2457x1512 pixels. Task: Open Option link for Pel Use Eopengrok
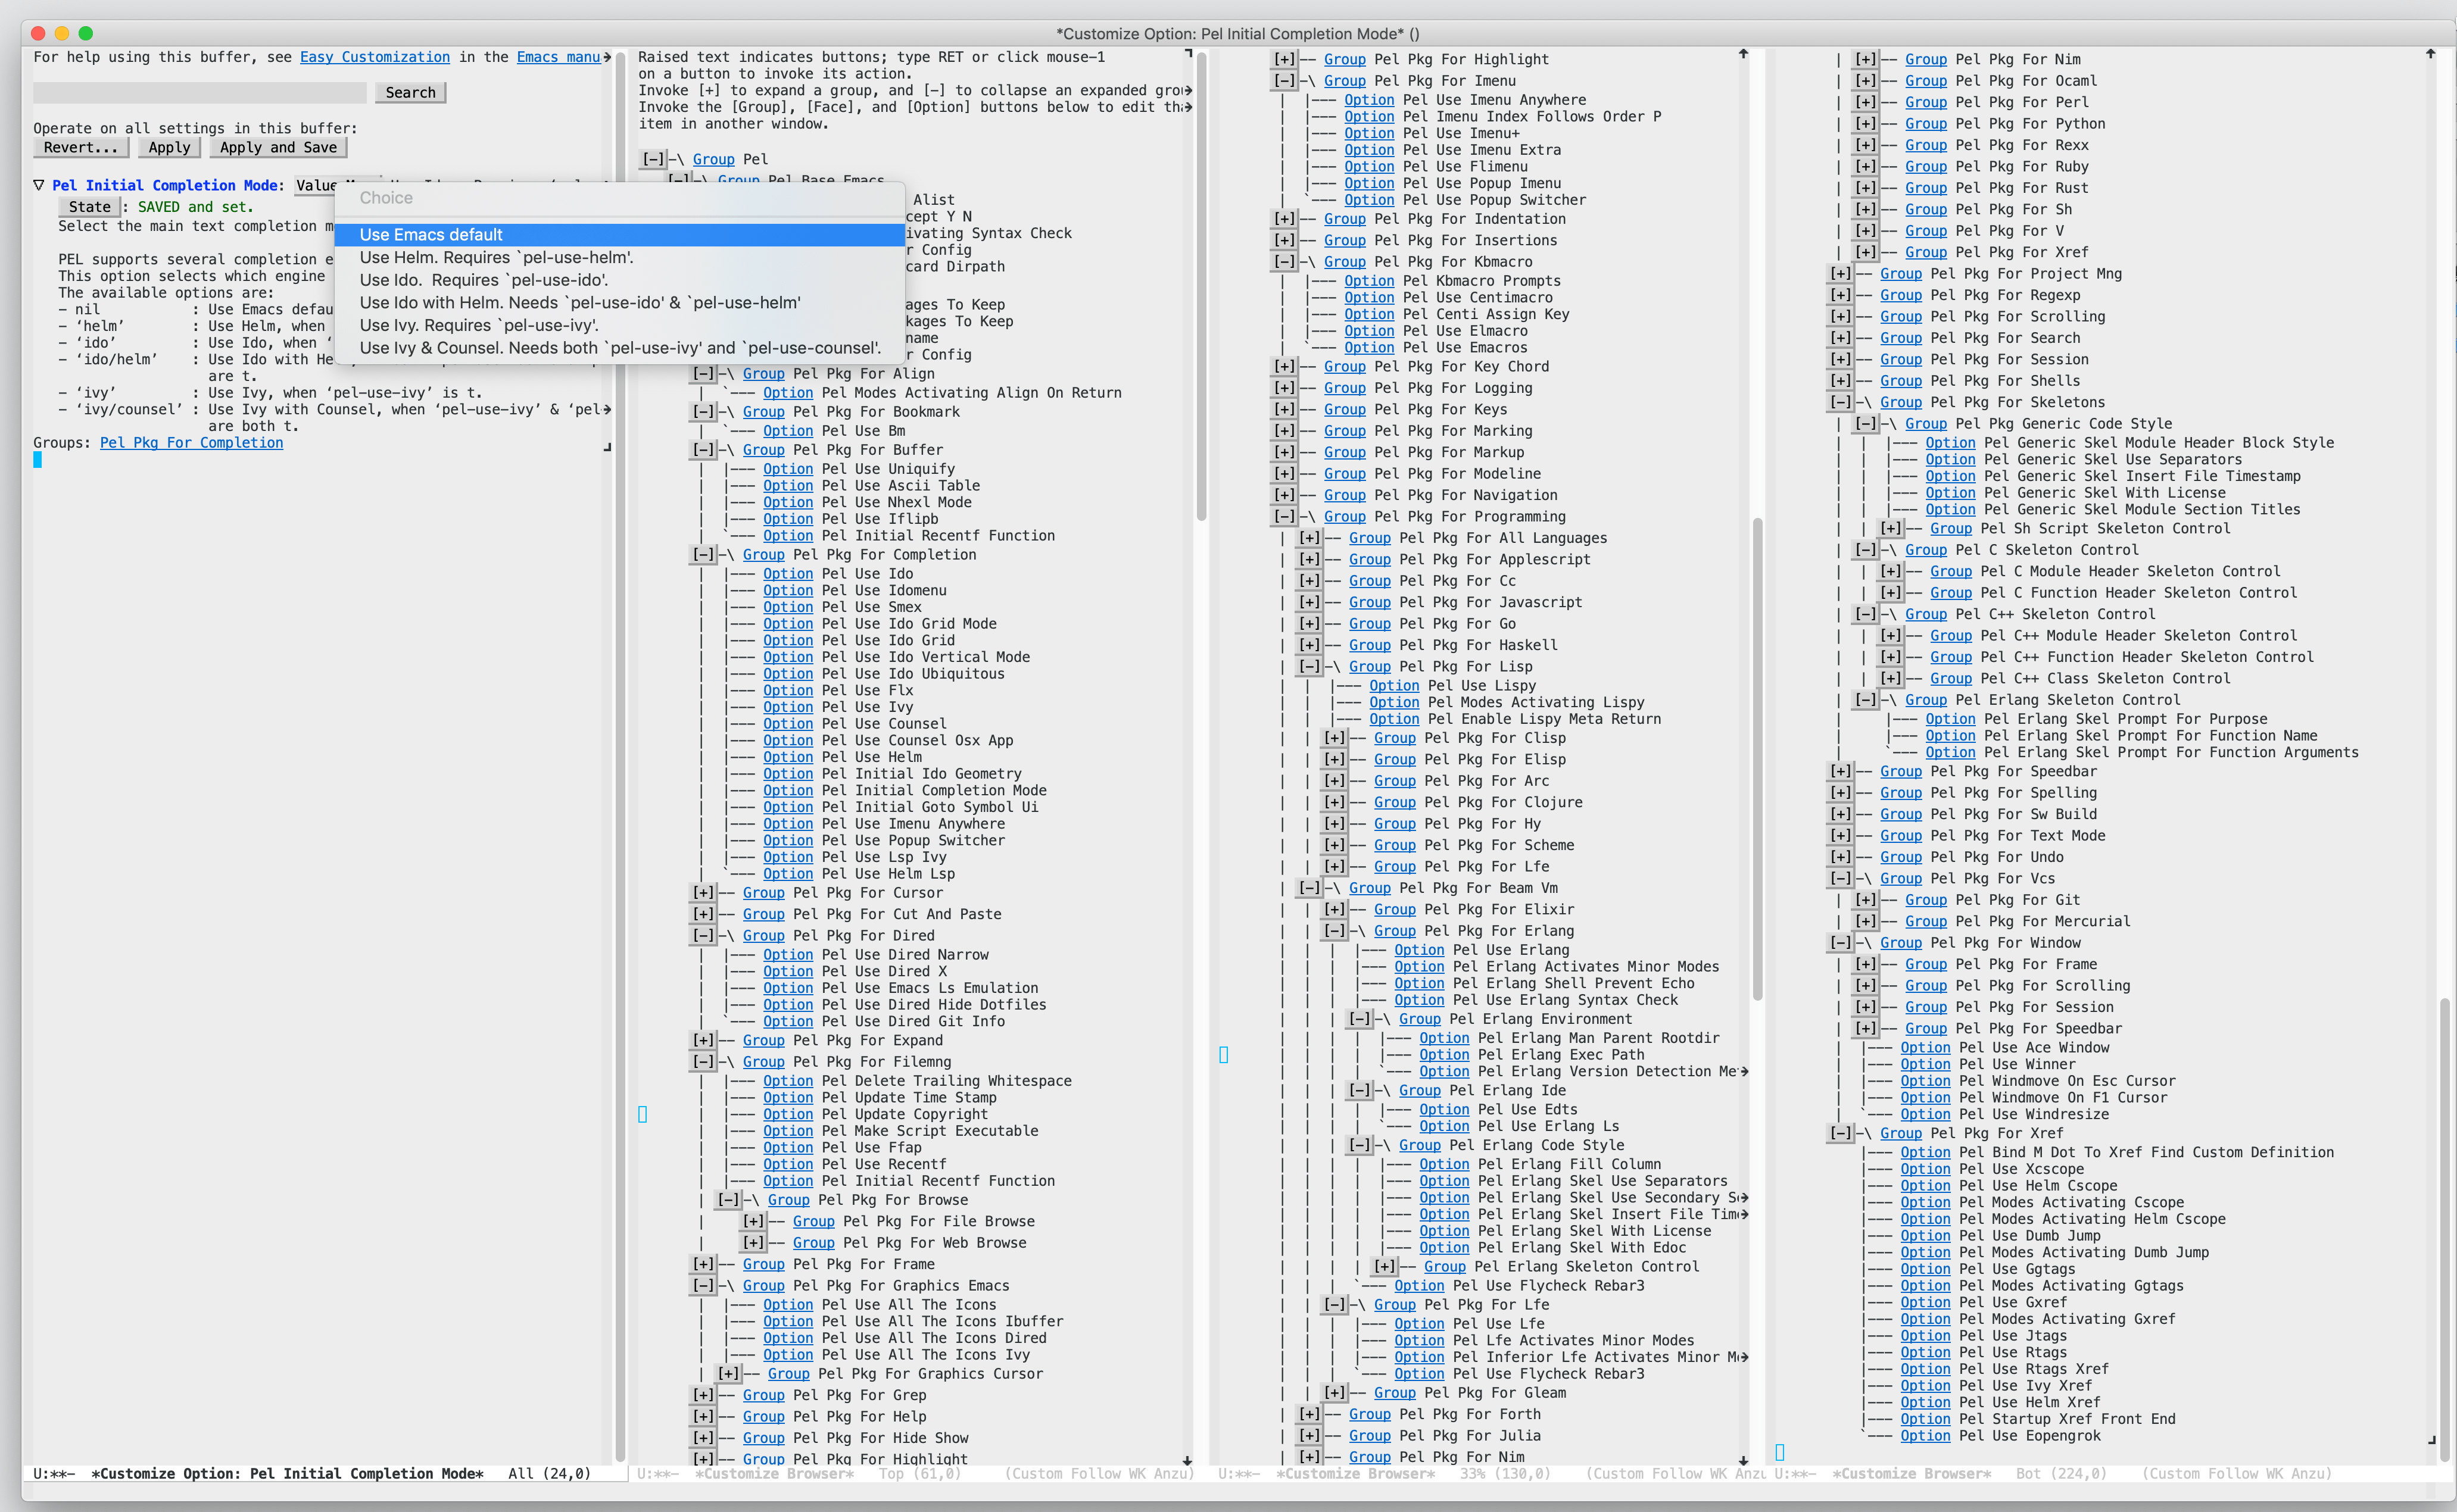(x=1926, y=1436)
